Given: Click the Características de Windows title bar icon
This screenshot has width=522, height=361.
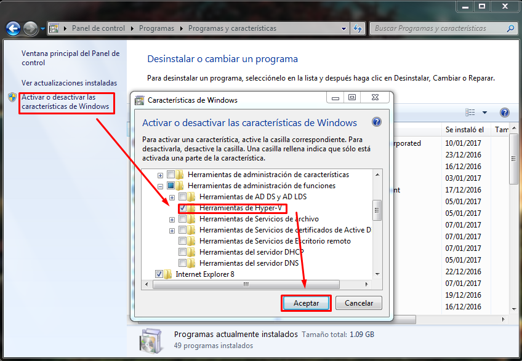Looking at the screenshot, I should 140,100.
